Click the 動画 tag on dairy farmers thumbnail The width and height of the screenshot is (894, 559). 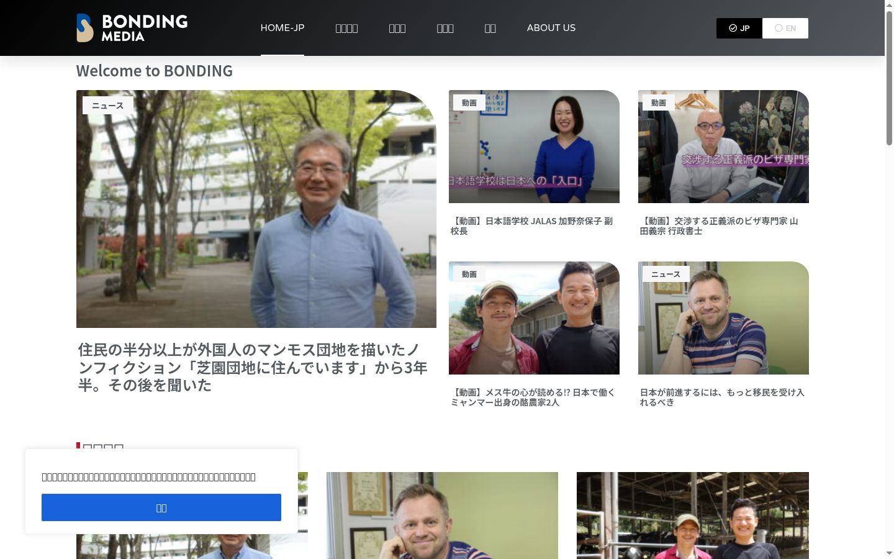(469, 274)
